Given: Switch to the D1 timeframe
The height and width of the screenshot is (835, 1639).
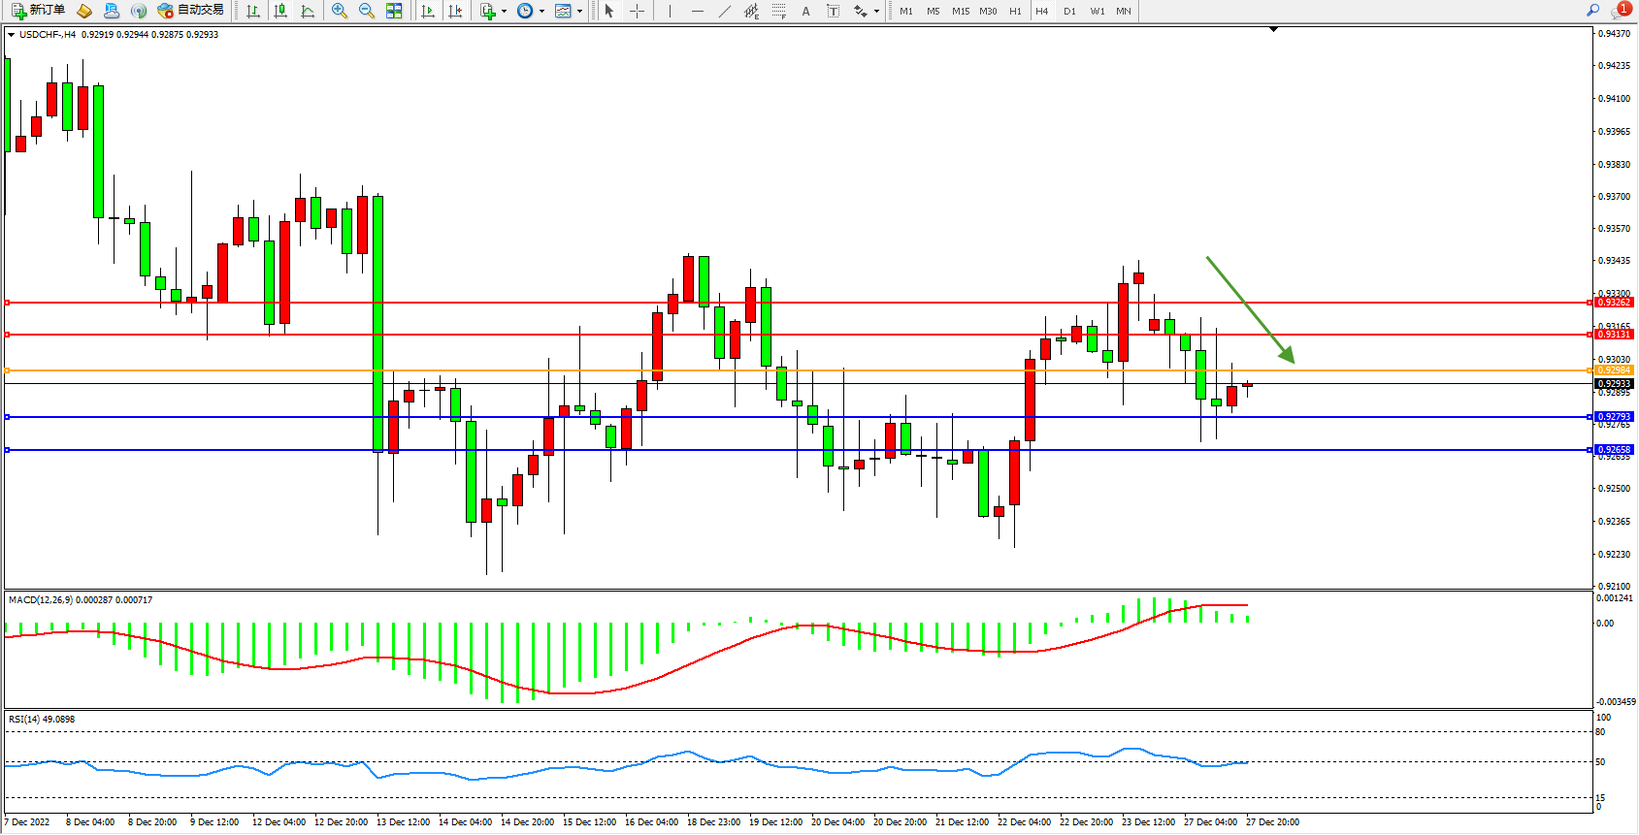Looking at the screenshot, I should click(1069, 11).
